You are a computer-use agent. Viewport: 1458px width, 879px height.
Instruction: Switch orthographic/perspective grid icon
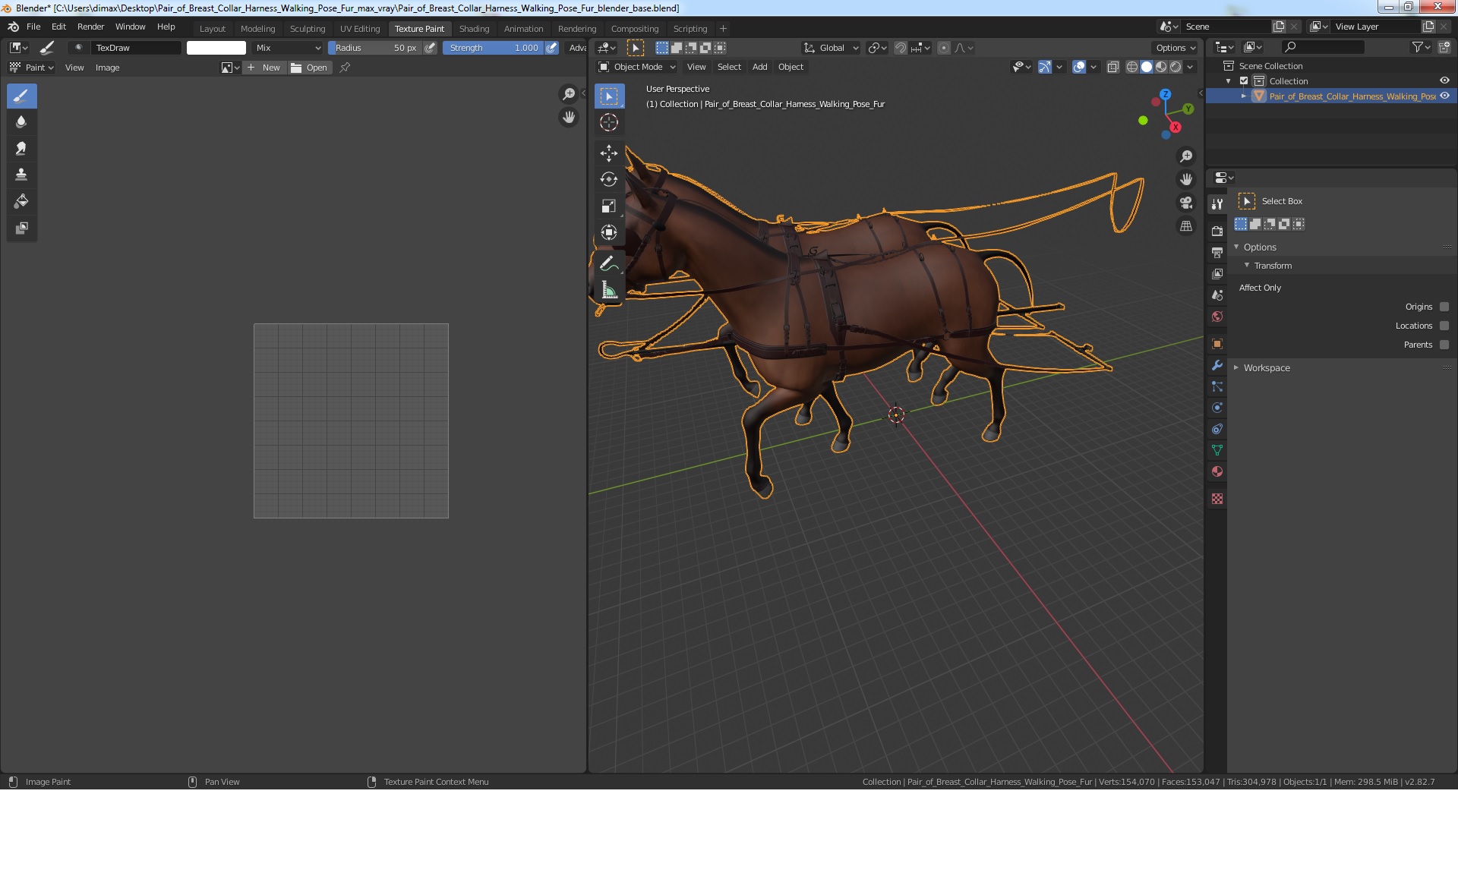pos(1186,226)
